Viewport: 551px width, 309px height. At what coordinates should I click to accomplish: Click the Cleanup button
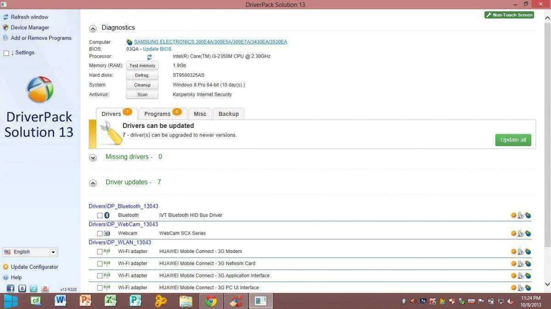tap(142, 85)
